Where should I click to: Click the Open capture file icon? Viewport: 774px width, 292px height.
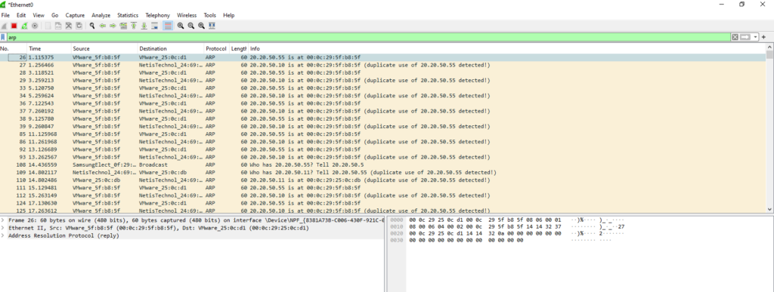48,26
